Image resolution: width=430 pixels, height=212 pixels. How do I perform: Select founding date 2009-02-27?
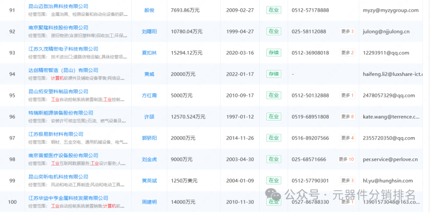(240, 10)
